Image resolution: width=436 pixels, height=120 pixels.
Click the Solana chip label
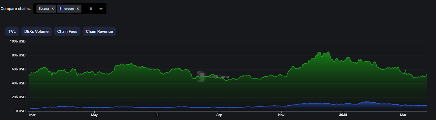[44, 9]
